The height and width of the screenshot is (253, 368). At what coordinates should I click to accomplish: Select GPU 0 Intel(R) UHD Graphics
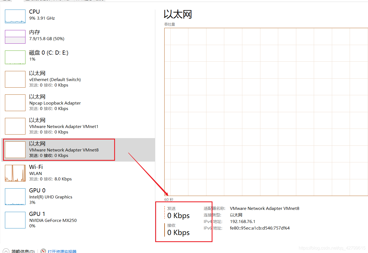[x=78, y=197]
